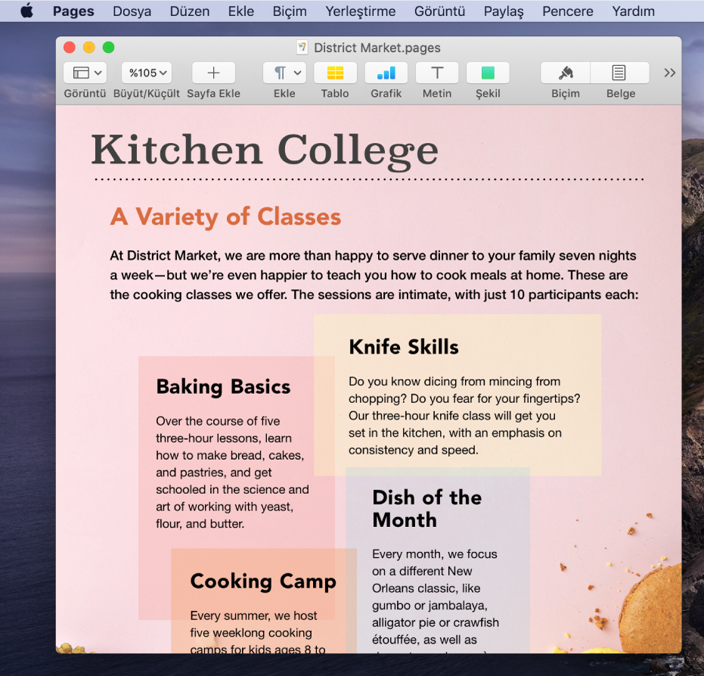The image size is (704, 676).
Task: Open the Ekle menu in the menu bar
Action: [x=240, y=11]
